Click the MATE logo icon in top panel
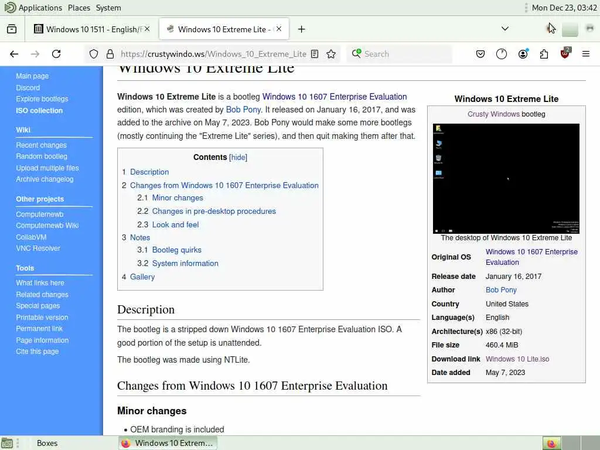The width and height of the screenshot is (600, 450). 10,7
